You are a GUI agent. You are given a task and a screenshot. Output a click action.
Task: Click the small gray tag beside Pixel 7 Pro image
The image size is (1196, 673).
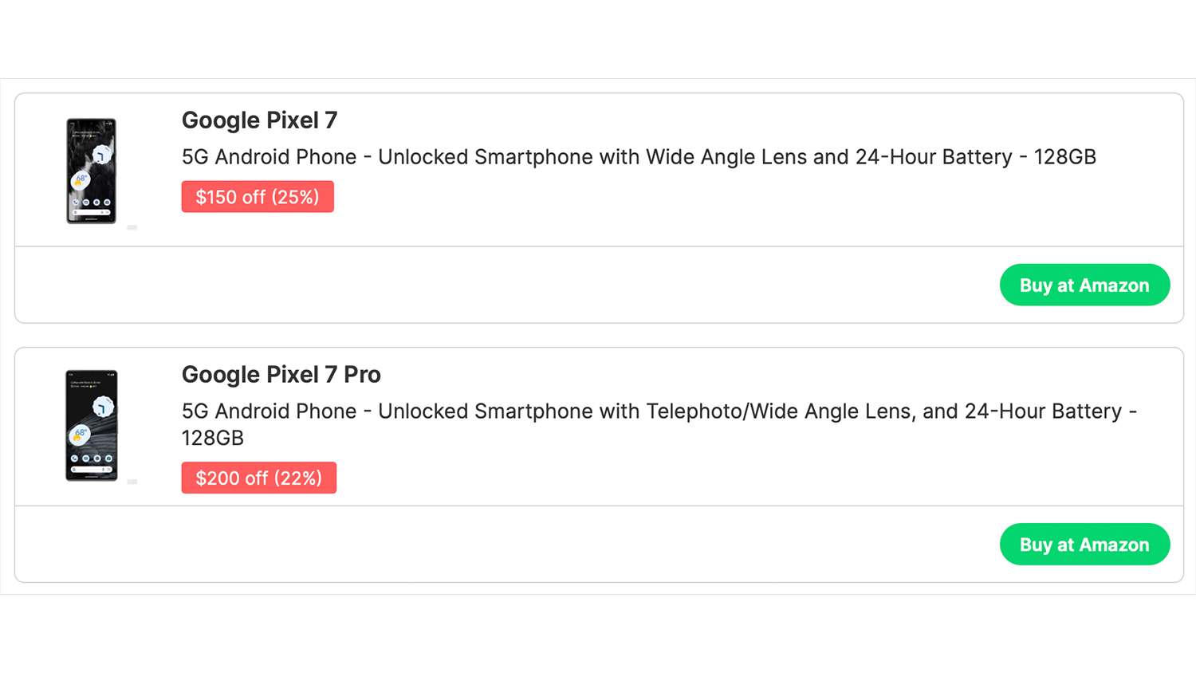[x=132, y=482]
